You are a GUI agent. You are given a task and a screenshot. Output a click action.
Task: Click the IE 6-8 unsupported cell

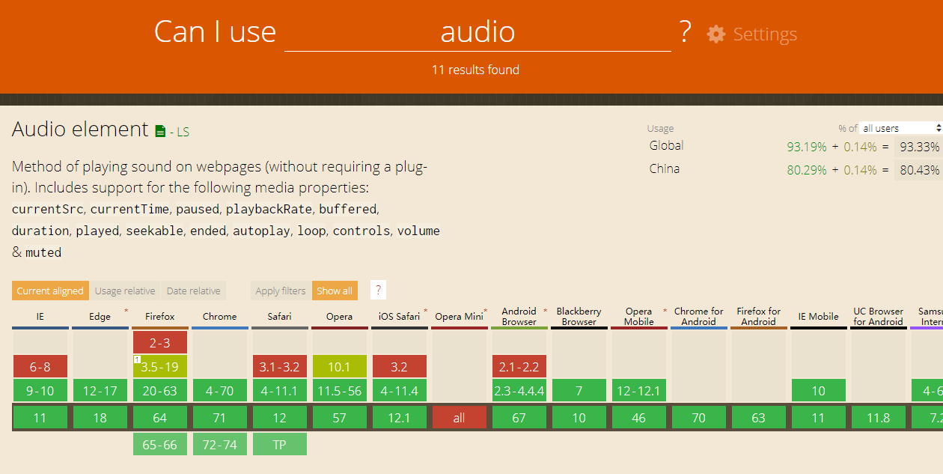pyautogui.click(x=40, y=366)
